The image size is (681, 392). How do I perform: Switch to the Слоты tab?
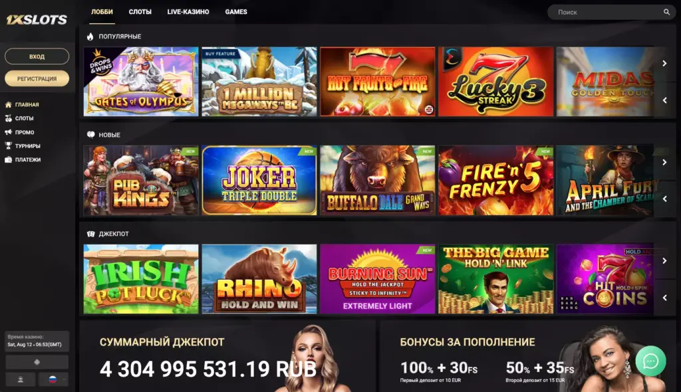140,12
